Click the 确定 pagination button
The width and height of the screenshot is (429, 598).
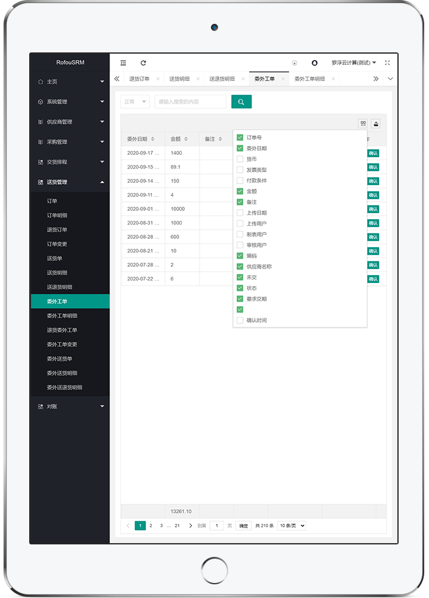click(x=243, y=525)
